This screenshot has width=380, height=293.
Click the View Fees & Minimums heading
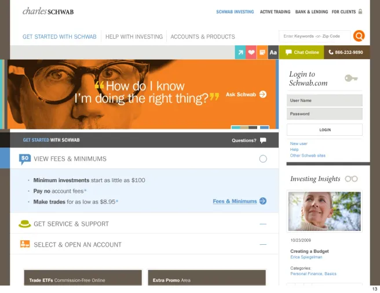70,159
